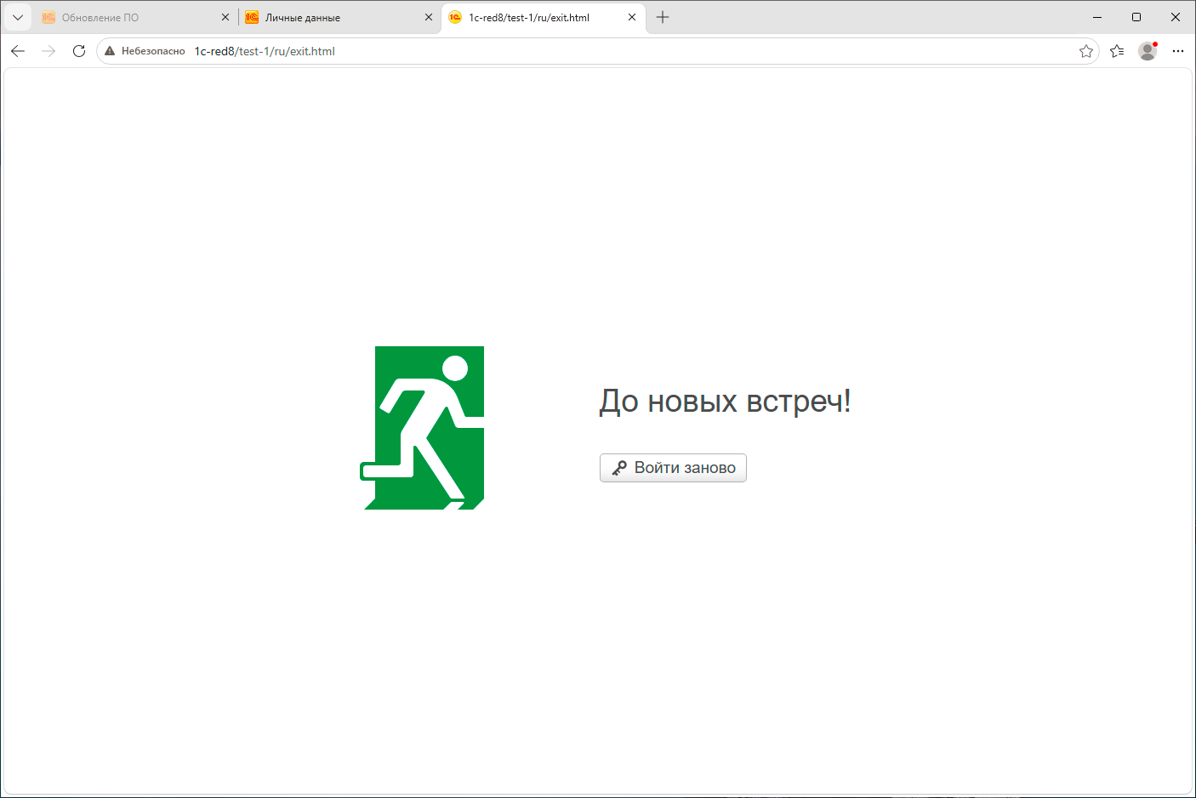Open a new browser tab
The width and height of the screenshot is (1196, 798).
(663, 17)
